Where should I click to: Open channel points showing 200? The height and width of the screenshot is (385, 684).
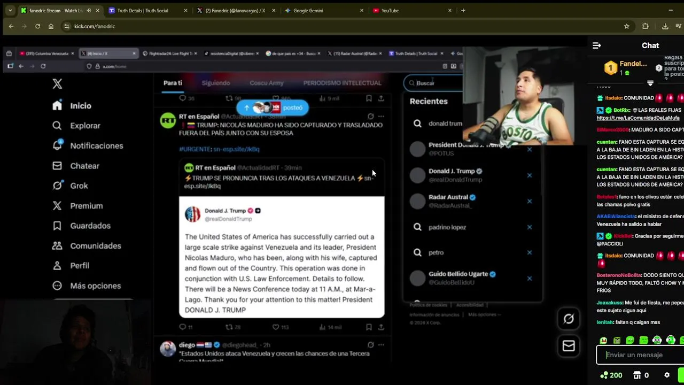coord(611,375)
